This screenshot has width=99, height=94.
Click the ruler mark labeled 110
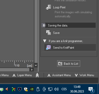pos(17,65)
